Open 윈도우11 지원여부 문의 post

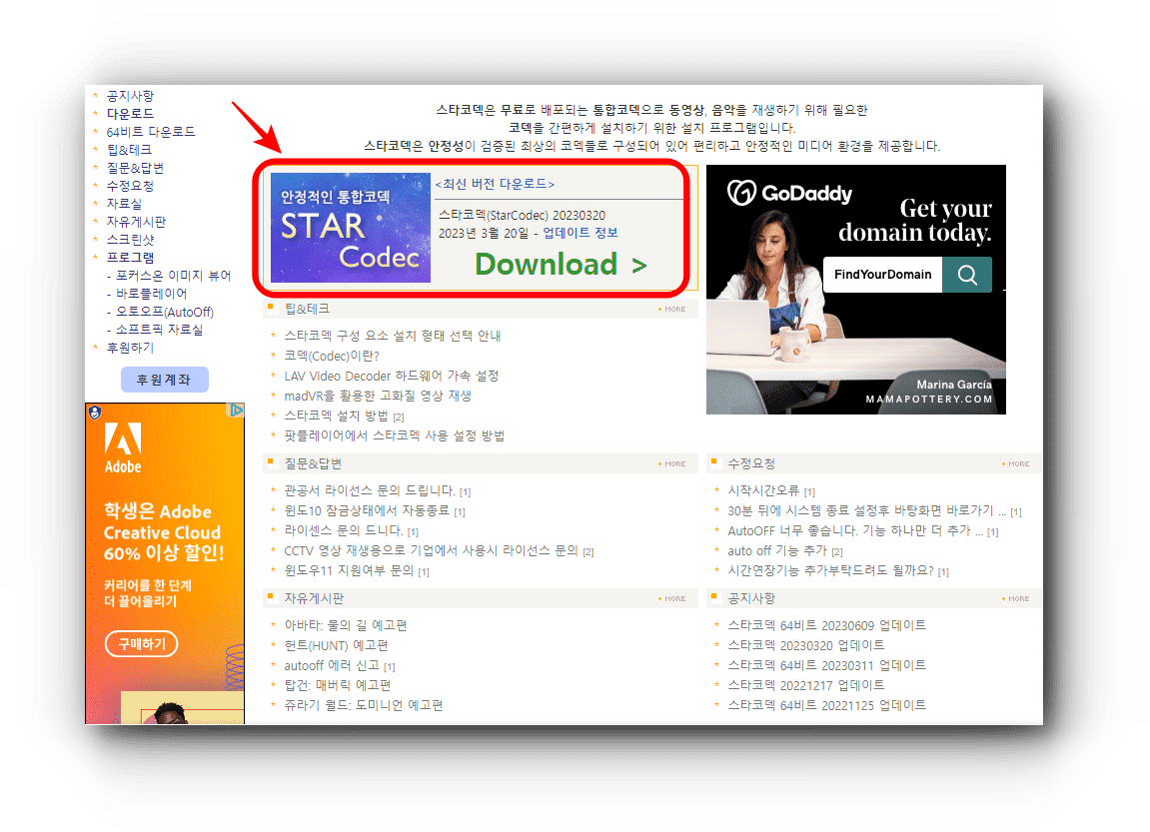tap(349, 570)
